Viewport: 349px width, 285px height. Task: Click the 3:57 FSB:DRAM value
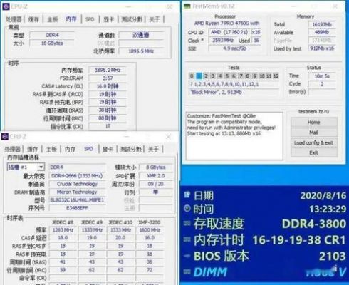[108, 78]
